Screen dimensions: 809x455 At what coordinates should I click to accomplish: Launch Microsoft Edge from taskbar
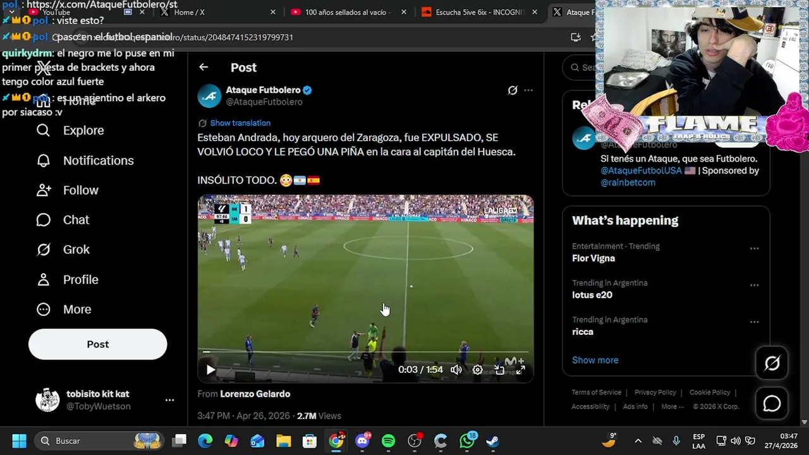click(x=205, y=441)
